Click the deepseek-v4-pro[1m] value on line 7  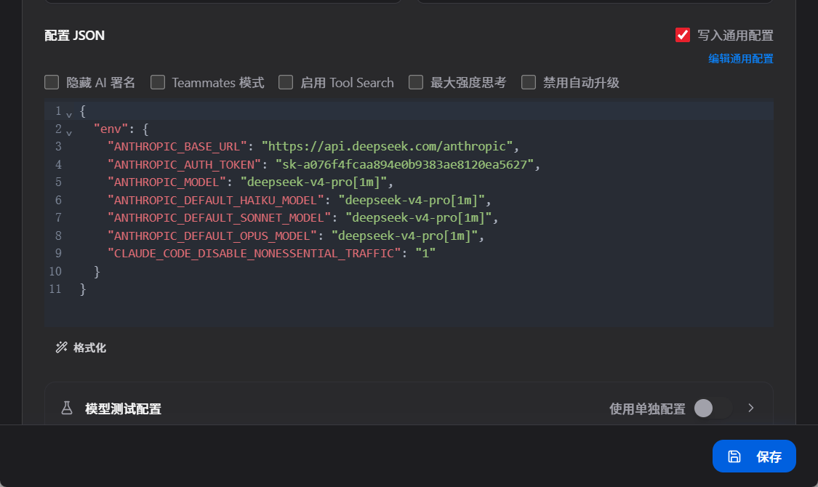418,218
